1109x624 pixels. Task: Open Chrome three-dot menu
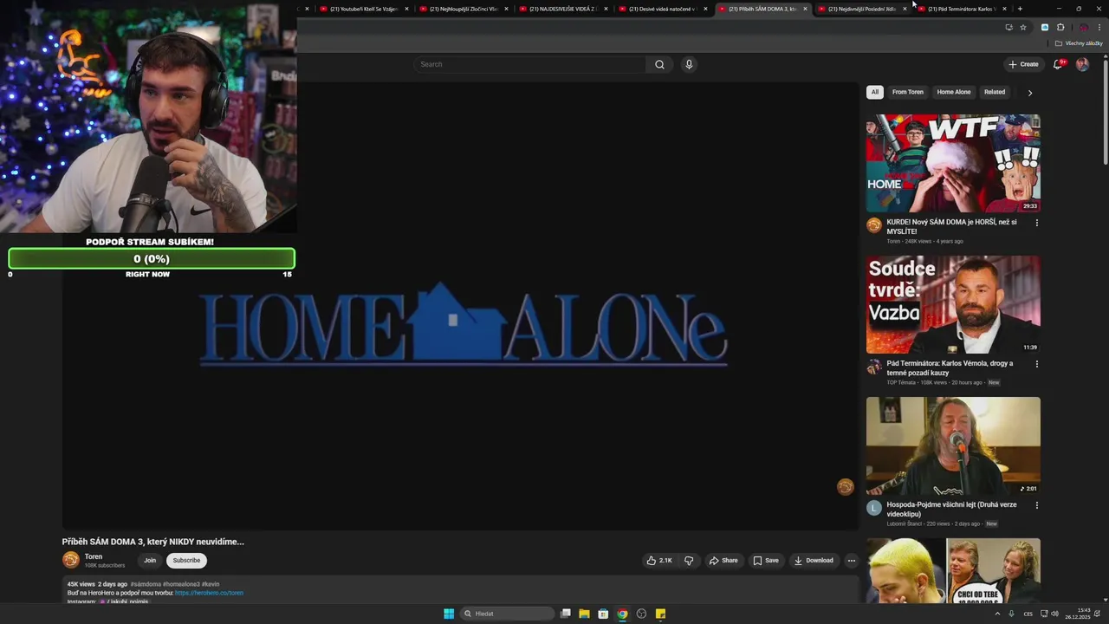tap(1099, 28)
